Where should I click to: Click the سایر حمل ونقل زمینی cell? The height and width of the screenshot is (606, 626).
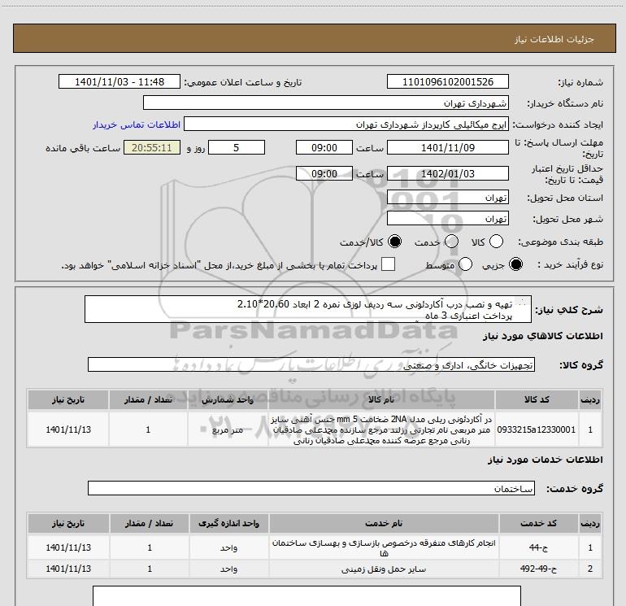[384, 569]
